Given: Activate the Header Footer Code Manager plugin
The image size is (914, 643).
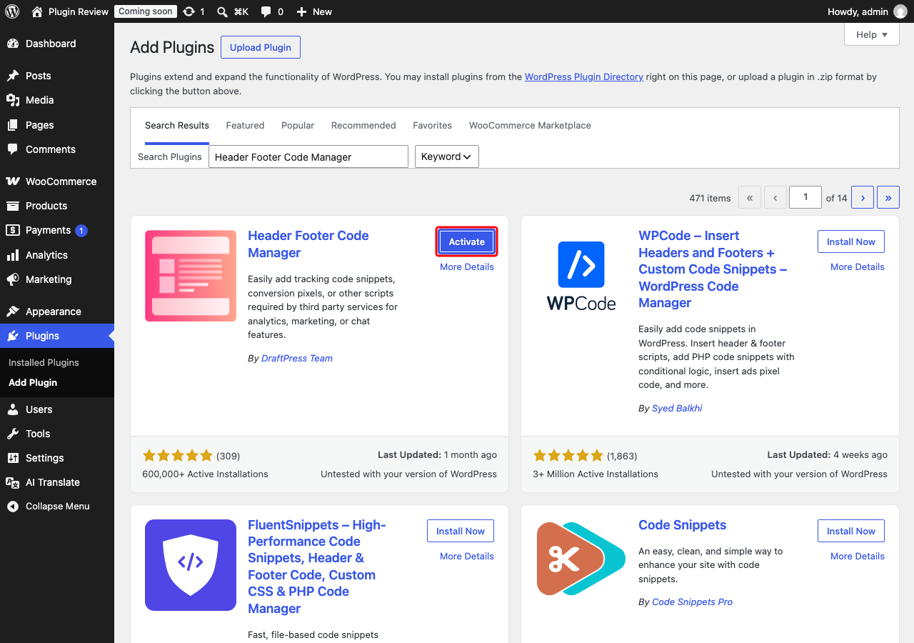Looking at the screenshot, I should click(x=467, y=241).
